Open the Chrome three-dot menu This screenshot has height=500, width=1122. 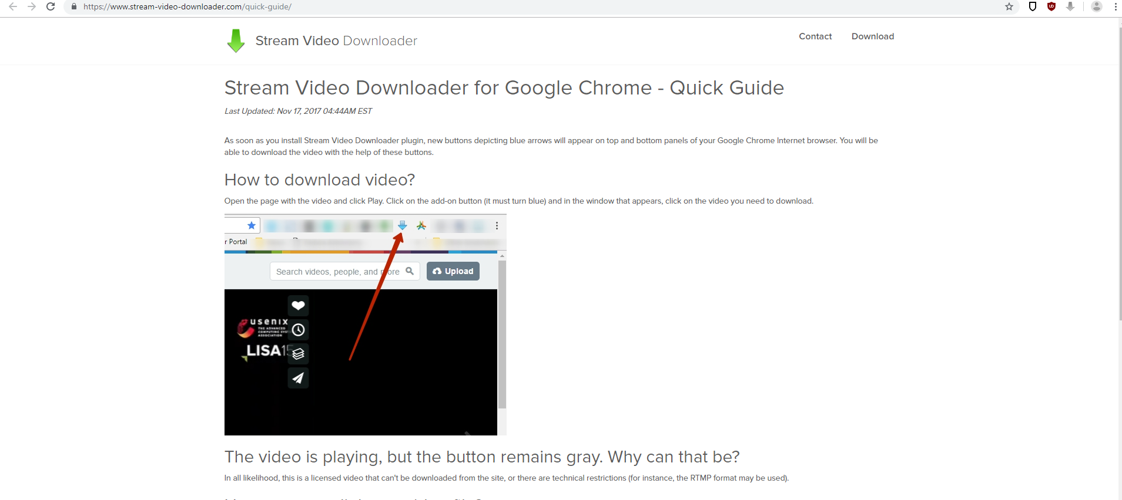[1116, 6]
